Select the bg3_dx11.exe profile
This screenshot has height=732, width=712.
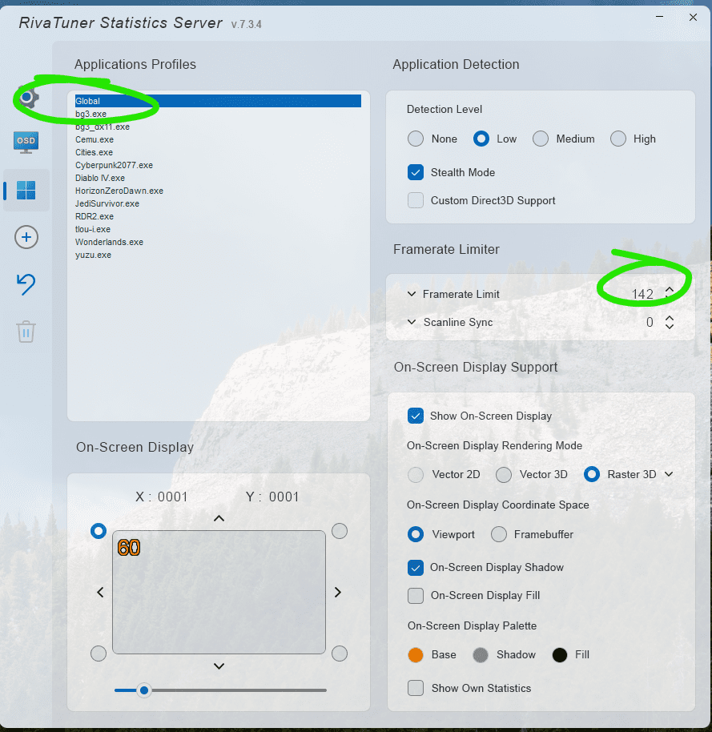point(218,127)
